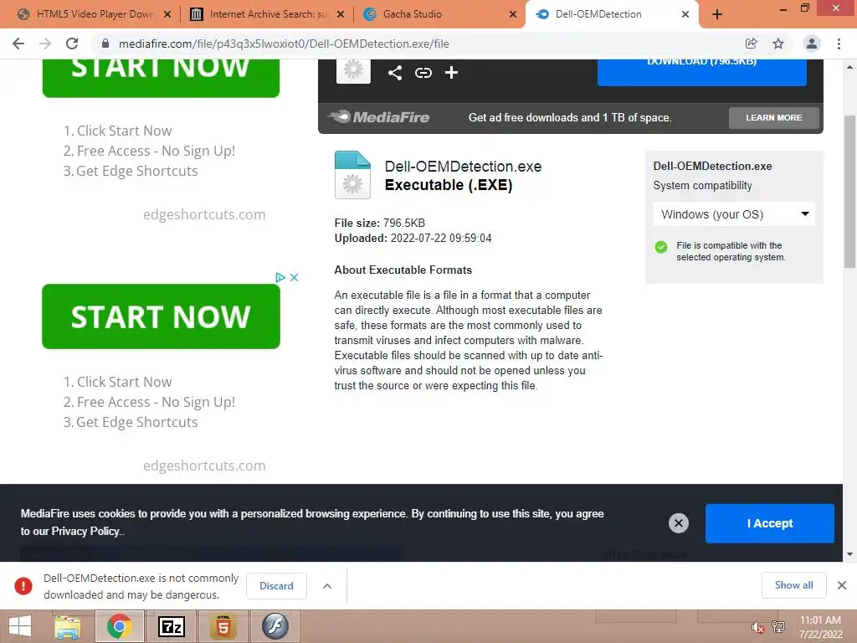Image resolution: width=857 pixels, height=643 pixels.
Task: Click 'Uploaded: 2022-07-22 09:59:04' text
Action: pyautogui.click(x=413, y=239)
